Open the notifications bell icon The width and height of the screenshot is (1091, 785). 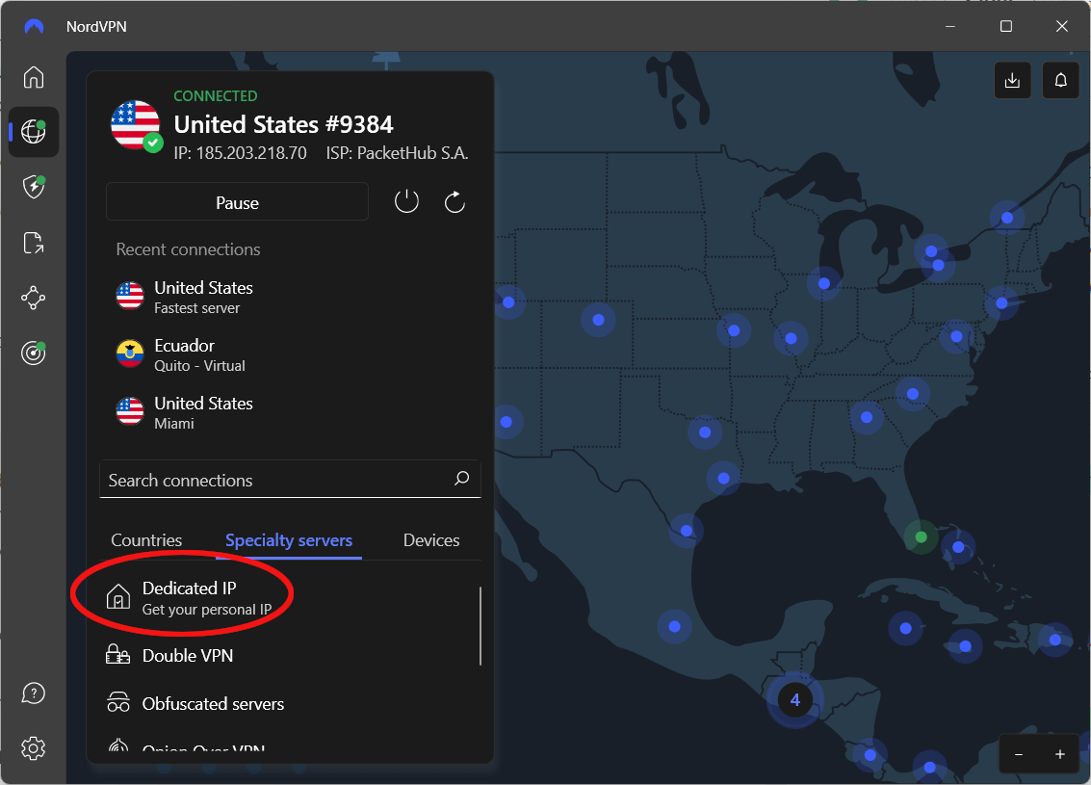point(1060,80)
